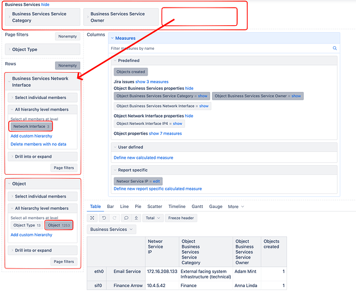This screenshot has height=293, width=356.
Task: Hide Object Network Interface properties
Action: 189,116
